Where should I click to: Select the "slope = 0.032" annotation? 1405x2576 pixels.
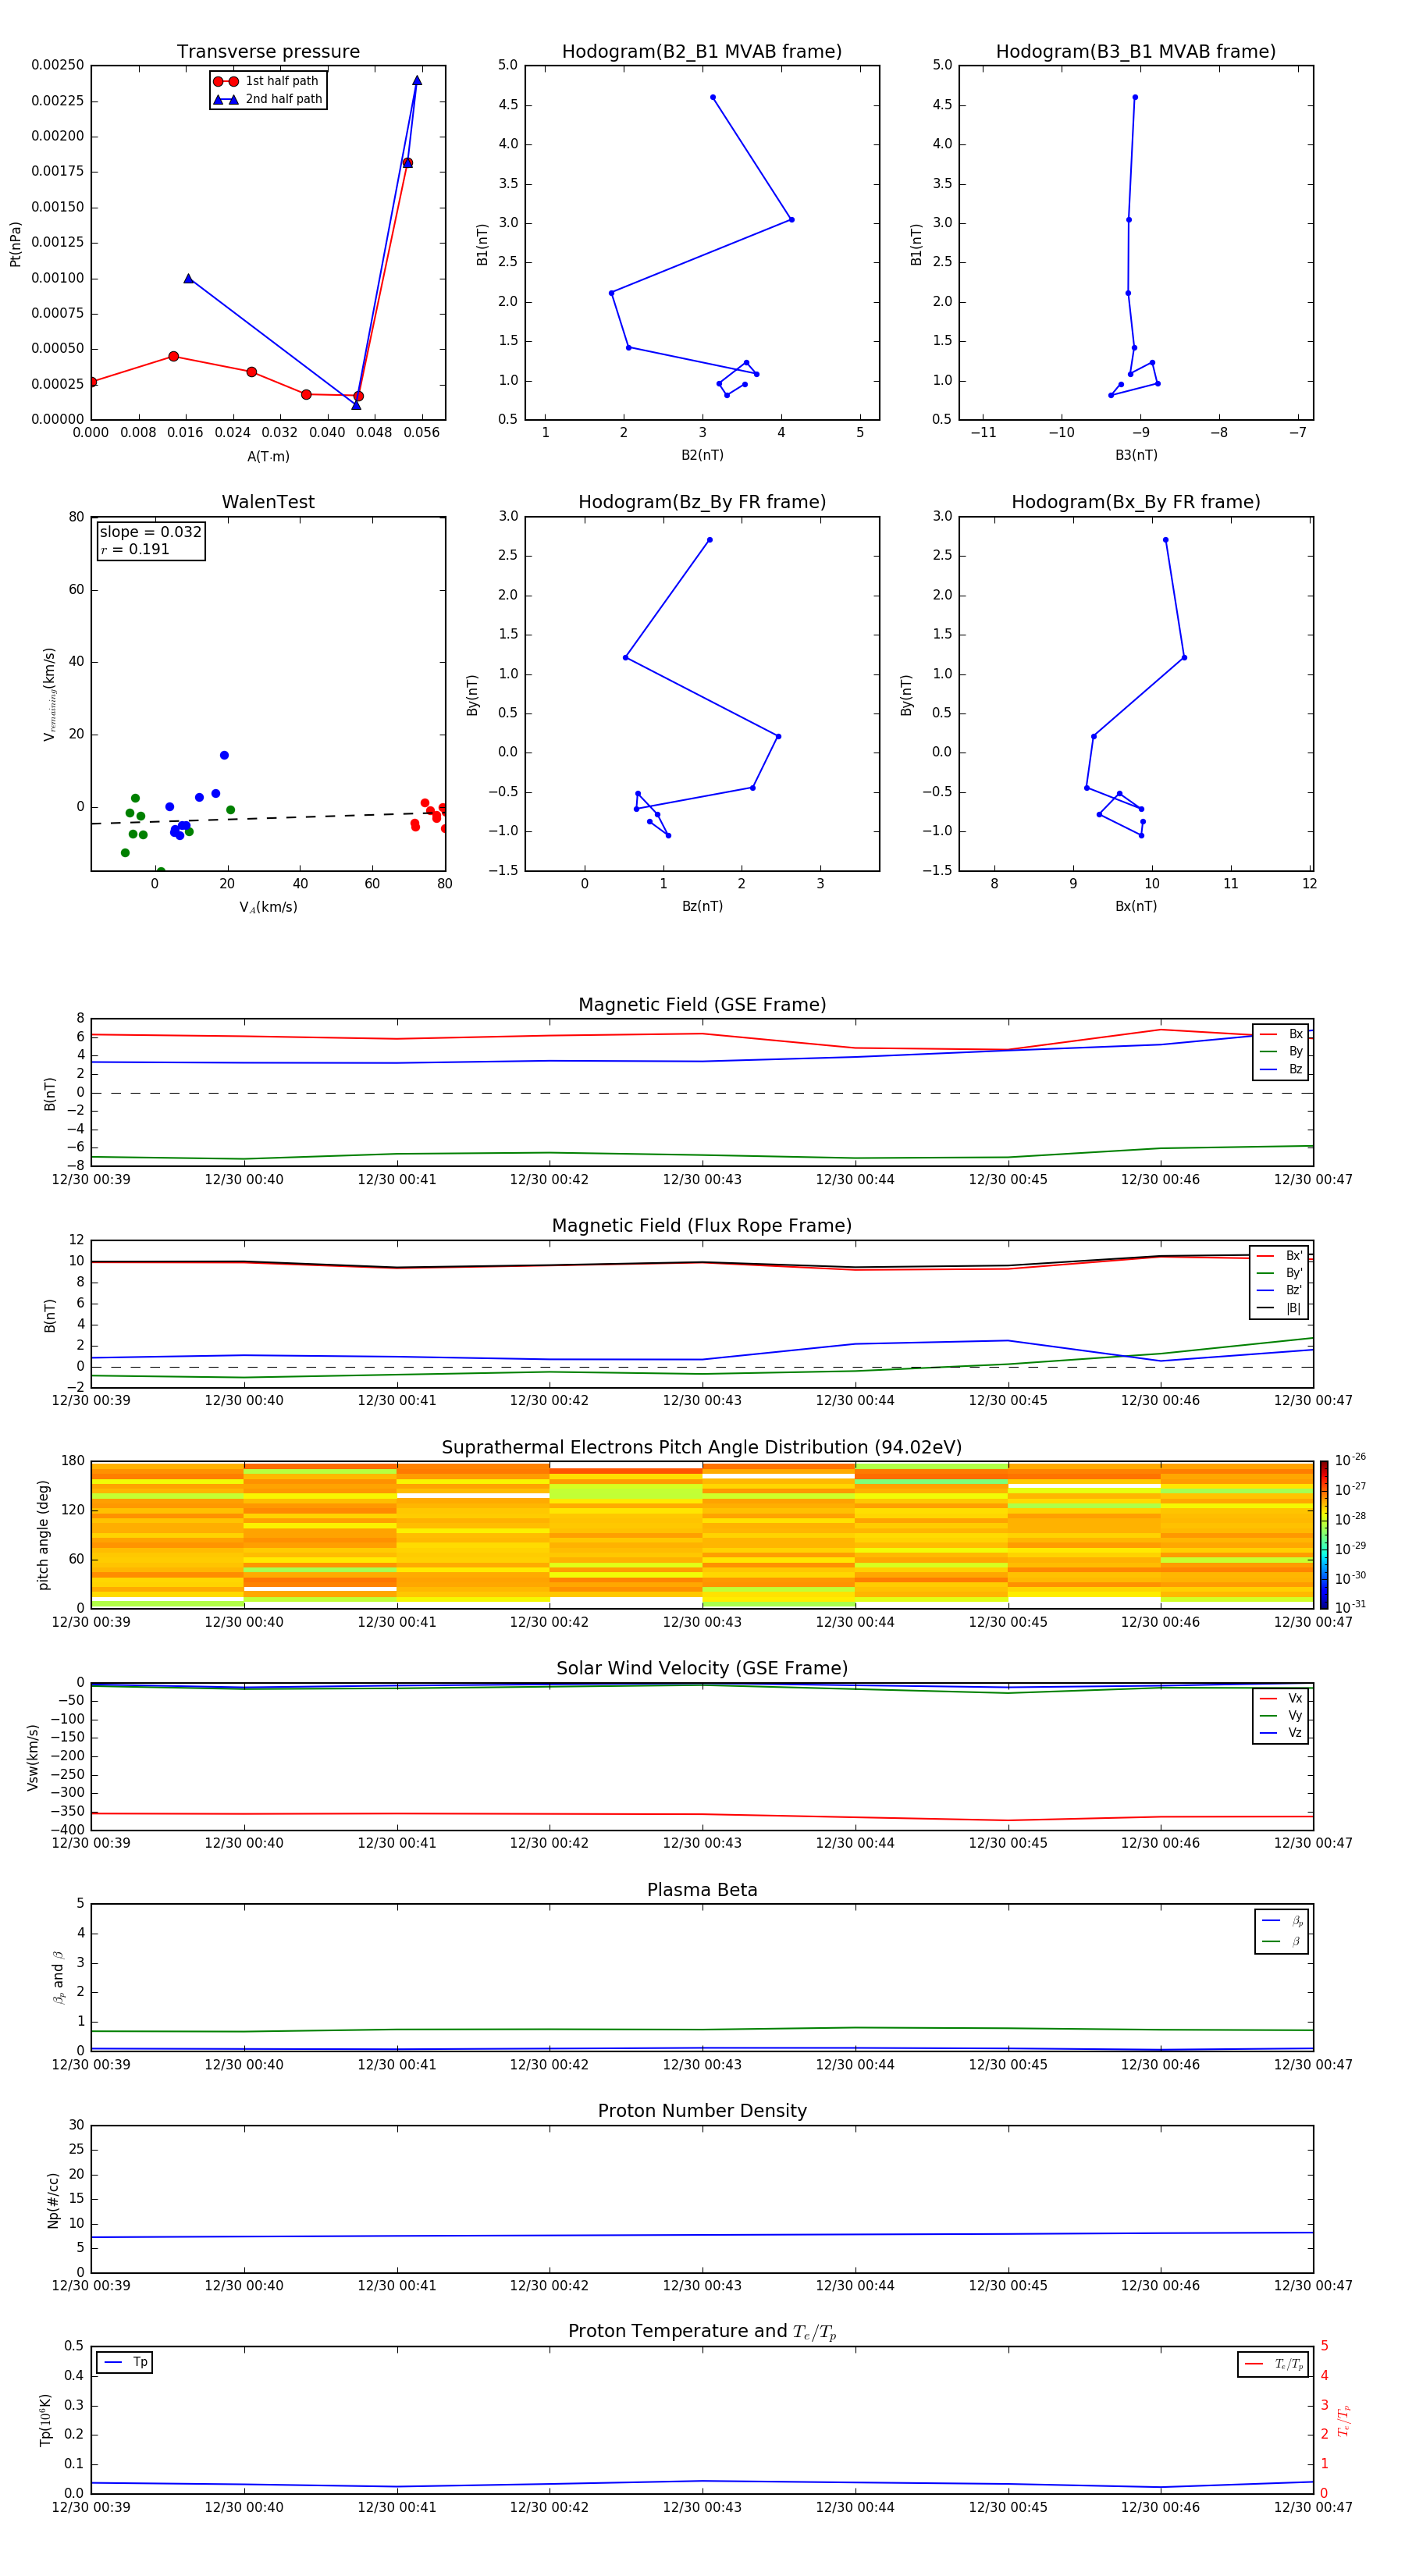tap(150, 532)
